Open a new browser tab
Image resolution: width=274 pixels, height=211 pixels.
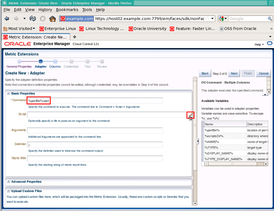coord(74,37)
